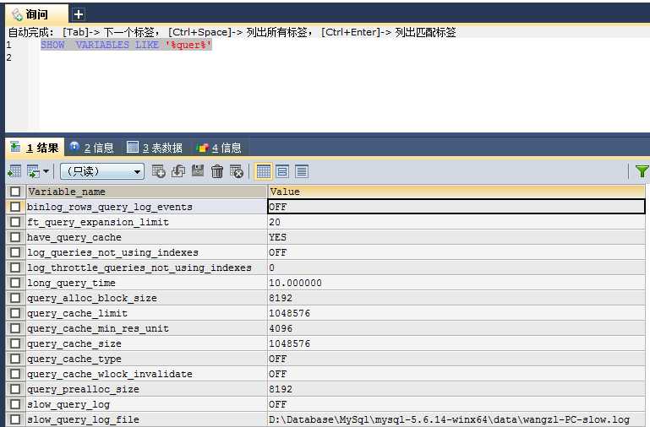Check the query_prealloc_size row checkbox
This screenshot has width=650, height=427.
point(15,389)
